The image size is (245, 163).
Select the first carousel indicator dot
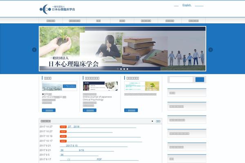point(118,69)
